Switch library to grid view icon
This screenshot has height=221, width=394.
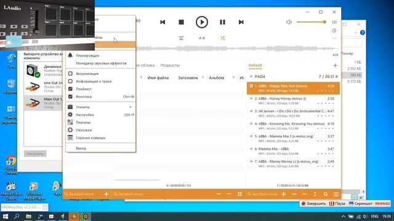239,194
